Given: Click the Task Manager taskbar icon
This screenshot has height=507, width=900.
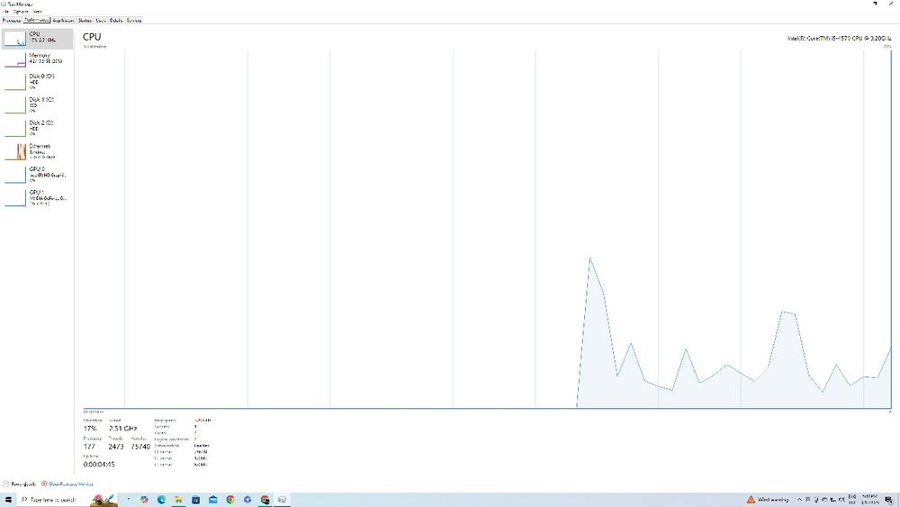Looking at the screenshot, I should [282, 500].
